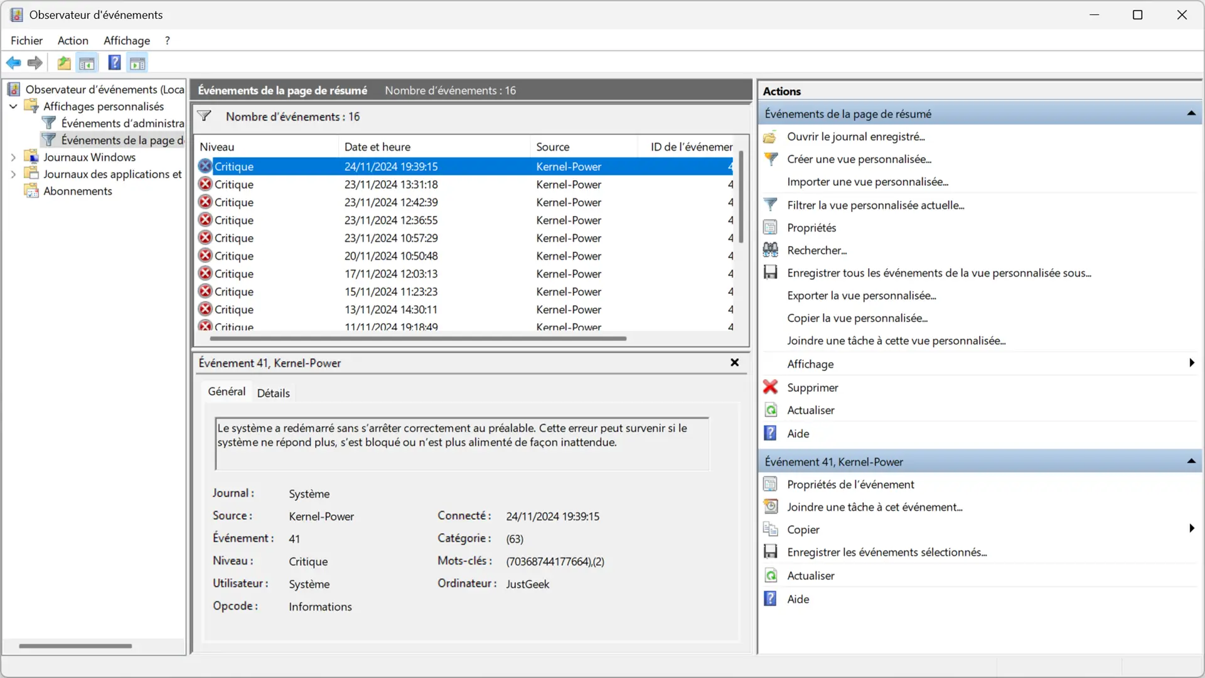Click the lower Actualiser refresh icon
The width and height of the screenshot is (1205, 678).
pyautogui.click(x=770, y=576)
